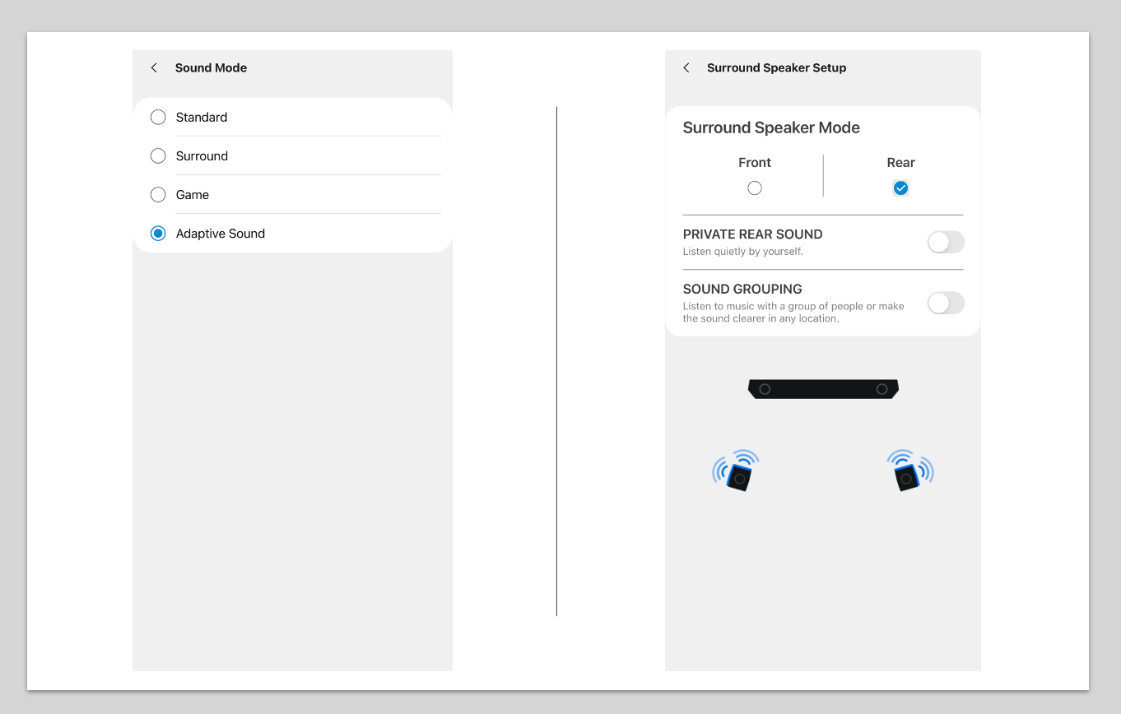1121x714 pixels.
Task: Click the 'Listen to music with a group' description
Action: 793,312
